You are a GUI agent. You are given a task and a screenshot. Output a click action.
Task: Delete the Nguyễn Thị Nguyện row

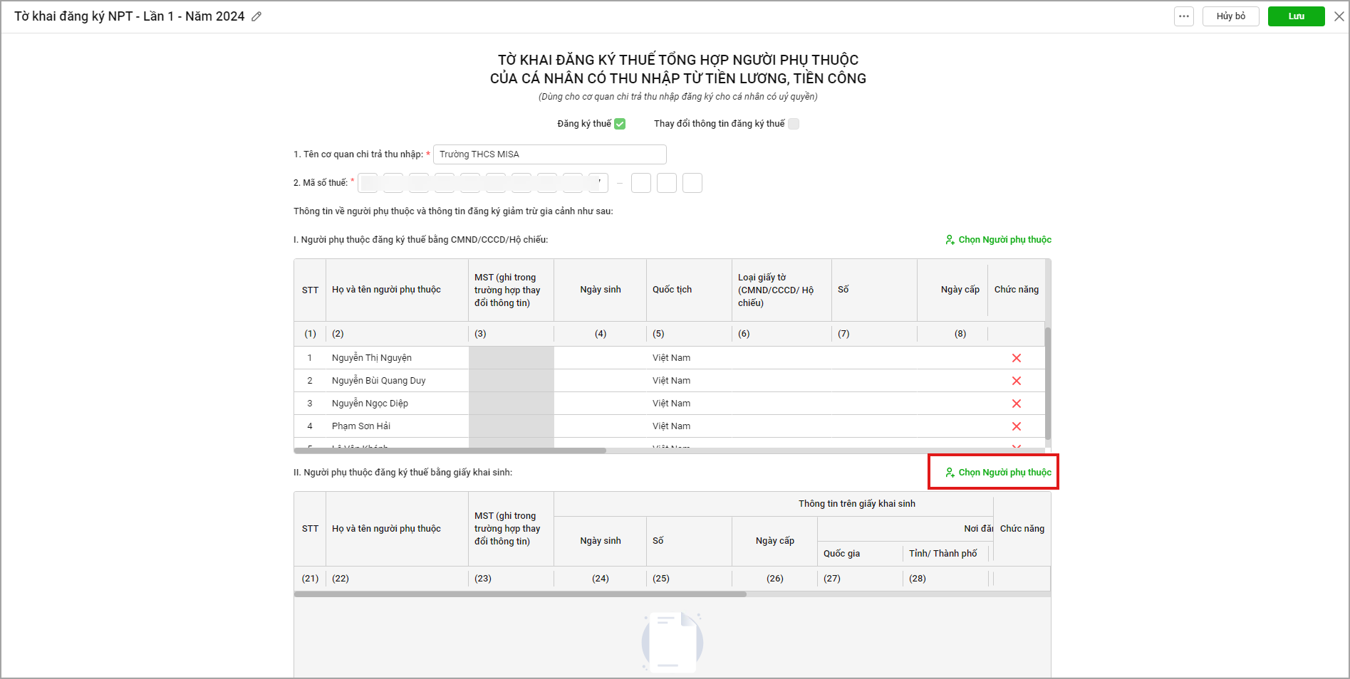(x=1016, y=358)
